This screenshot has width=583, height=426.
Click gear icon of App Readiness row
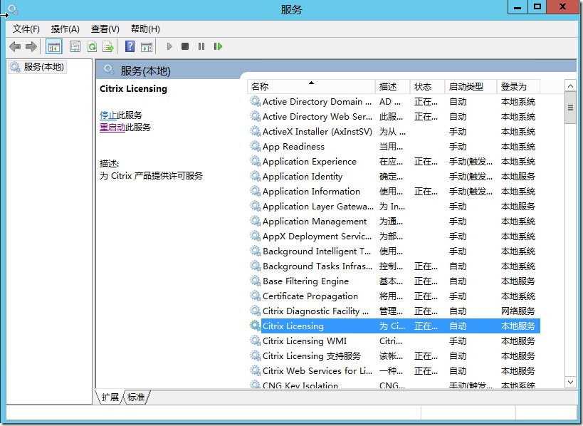coord(255,146)
